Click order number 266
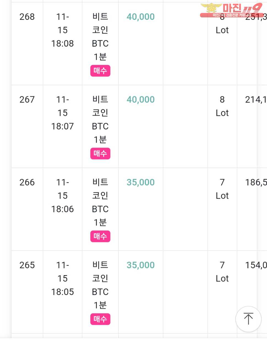The height and width of the screenshot is (340, 267). coord(27,182)
